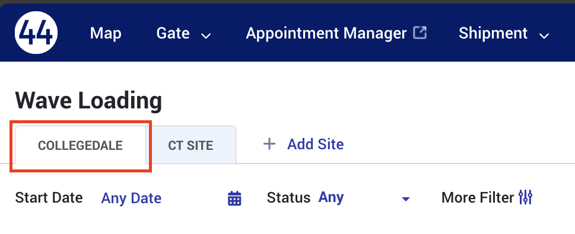Click the plus icon before Add Site

pyautogui.click(x=269, y=144)
